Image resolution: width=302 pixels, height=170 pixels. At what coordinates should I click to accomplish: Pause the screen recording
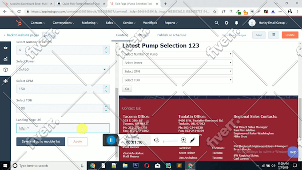(x=111, y=140)
